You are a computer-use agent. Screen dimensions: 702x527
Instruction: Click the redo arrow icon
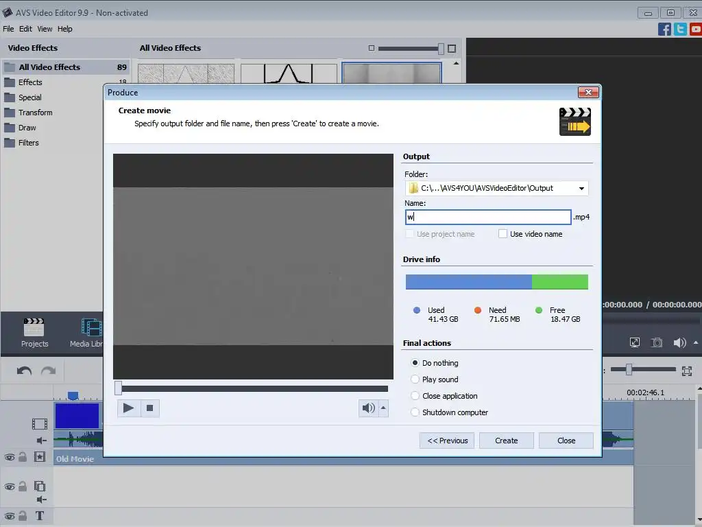[49, 371]
